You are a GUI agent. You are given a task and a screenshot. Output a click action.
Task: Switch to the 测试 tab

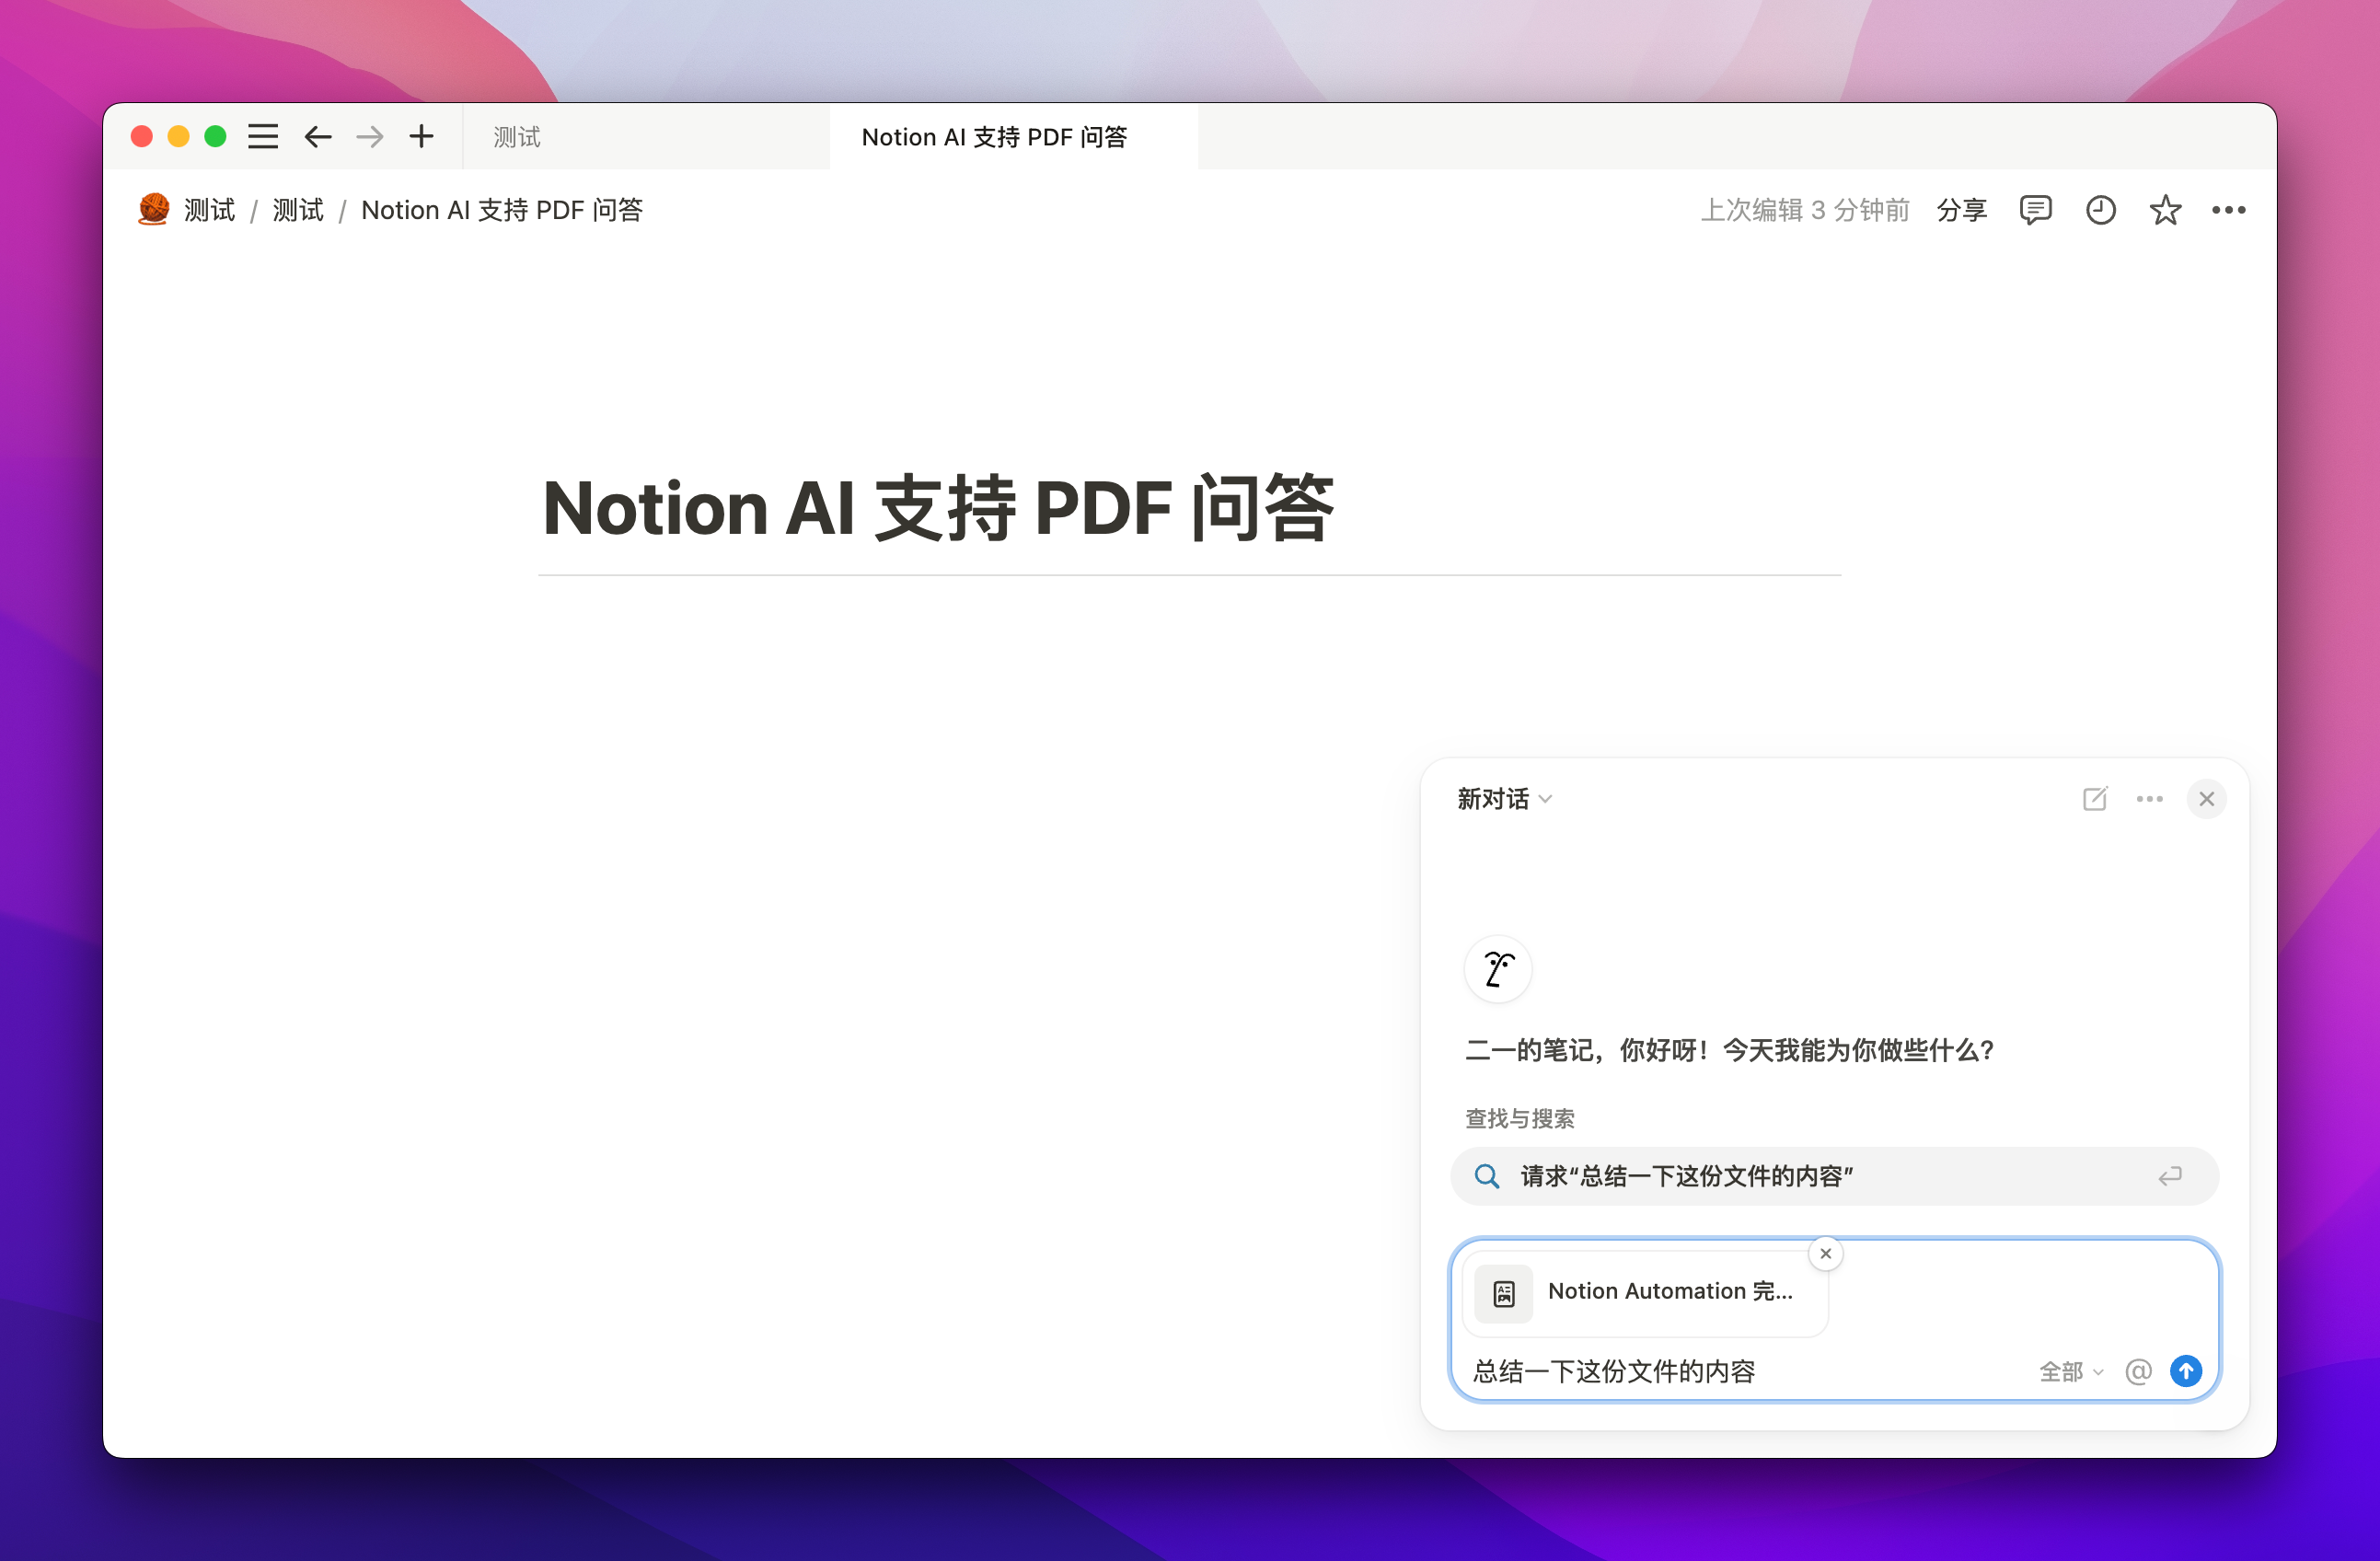pos(517,137)
